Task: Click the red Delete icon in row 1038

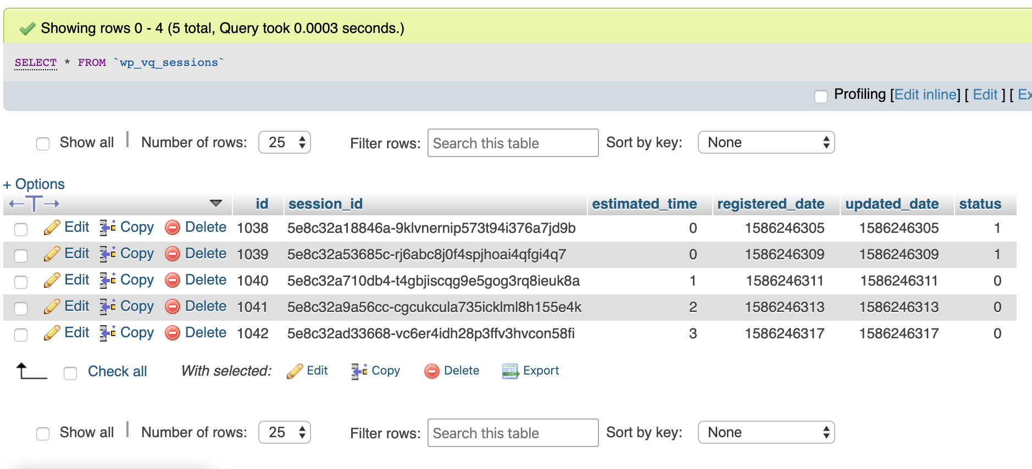Action: click(x=173, y=227)
